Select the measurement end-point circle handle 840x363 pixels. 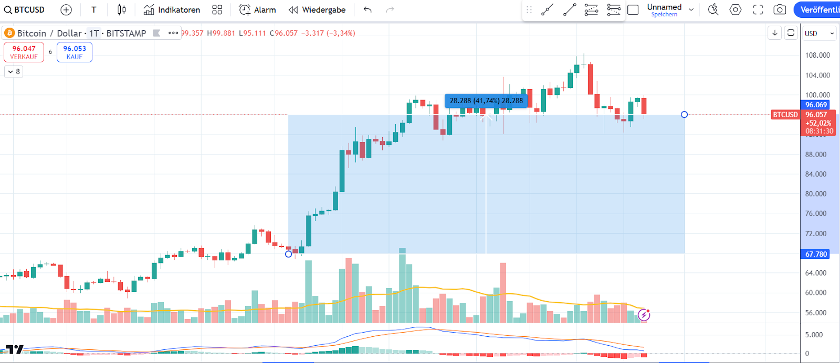tap(684, 114)
